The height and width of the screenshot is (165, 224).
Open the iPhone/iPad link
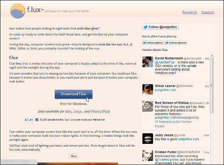[100, 111]
